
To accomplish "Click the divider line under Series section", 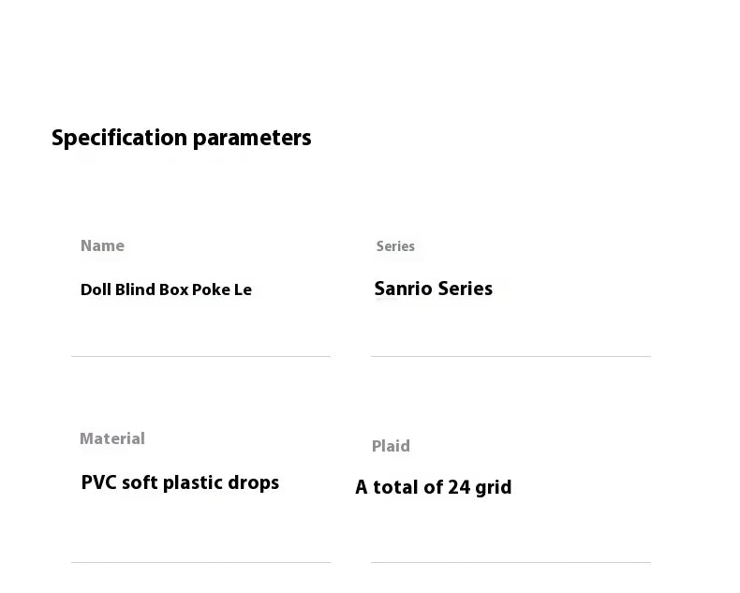I will coord(511,357).
